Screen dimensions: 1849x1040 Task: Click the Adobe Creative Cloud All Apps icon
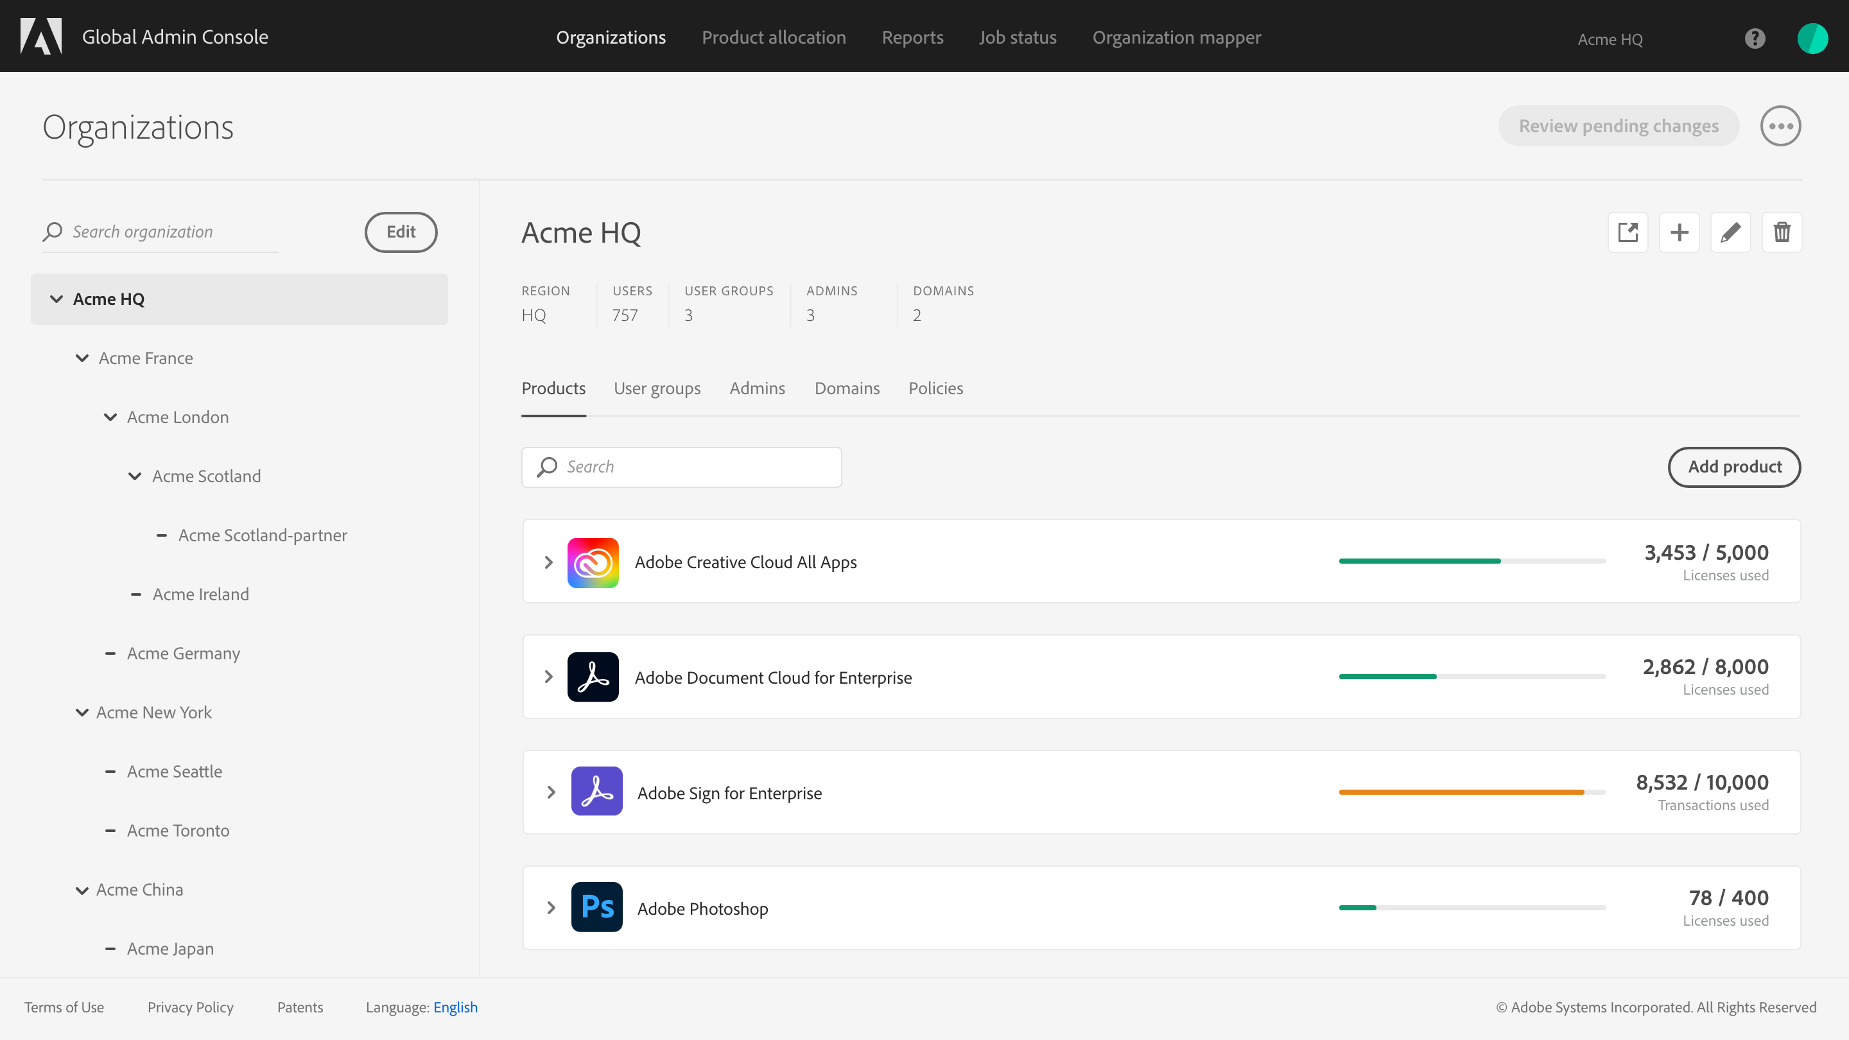593,563
